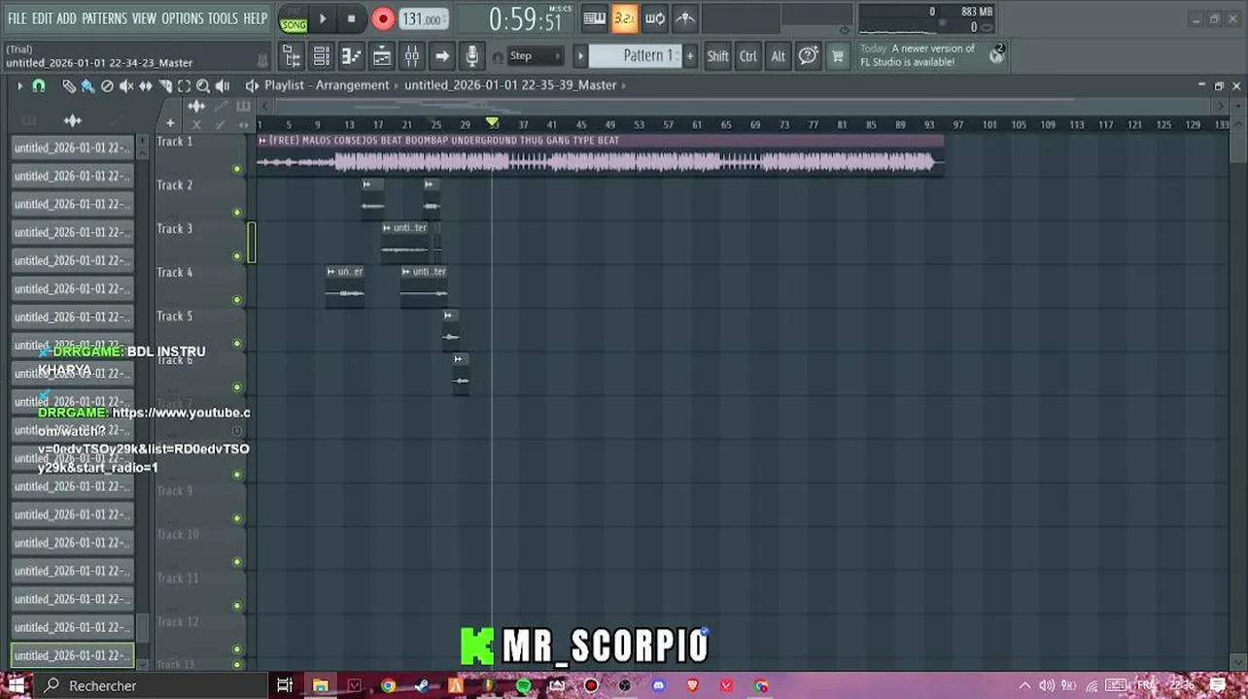Image resolution: width=1248 pixels, height=699 pixels.
Task: Mute Track 1 with its green dot
Action: pos(237,169)
